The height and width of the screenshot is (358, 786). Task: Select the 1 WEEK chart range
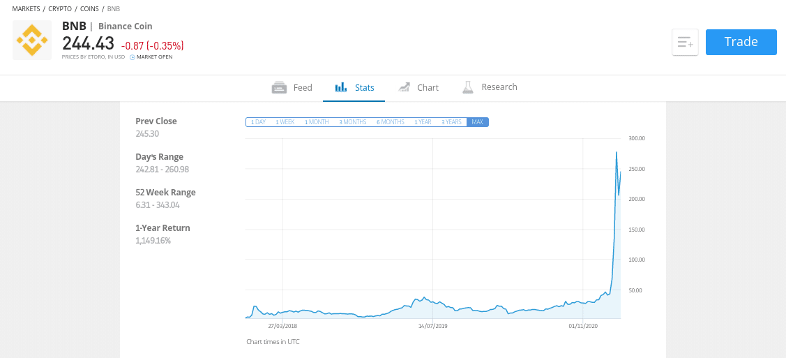tap(285, 122)
